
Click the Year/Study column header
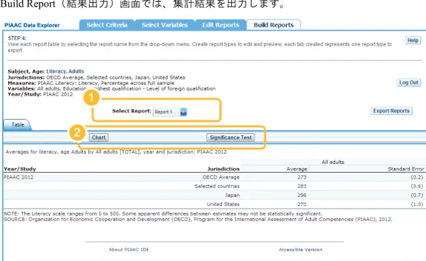pos(20,169)
